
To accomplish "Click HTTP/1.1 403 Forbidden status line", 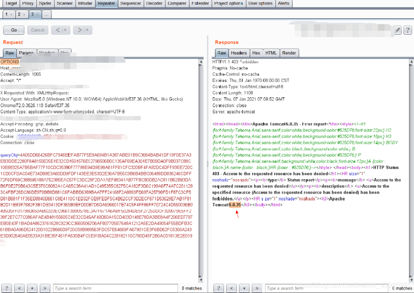I will (235, 62).
